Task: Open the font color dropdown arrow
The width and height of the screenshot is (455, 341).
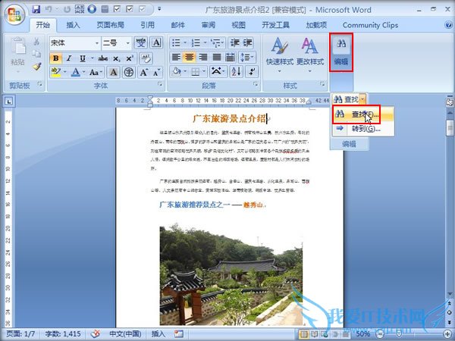Action: click(x=83, y=72)
